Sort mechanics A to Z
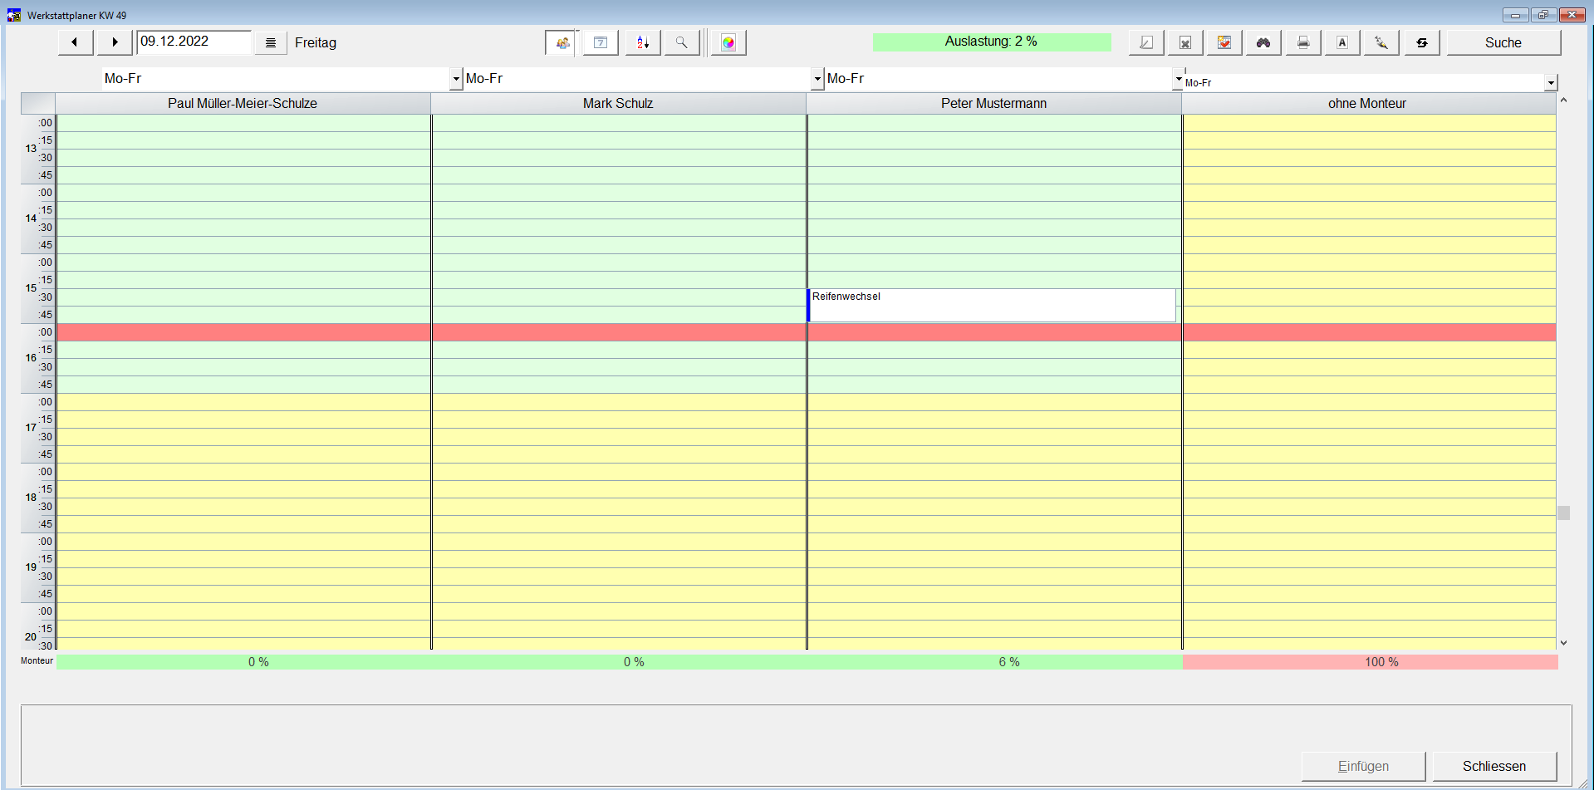The image size is (1594, 790). click(x=643, y=42)
